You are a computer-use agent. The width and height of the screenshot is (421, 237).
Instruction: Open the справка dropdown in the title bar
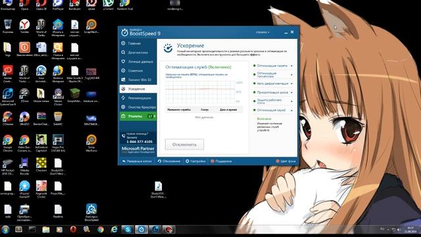pos(262,32)
